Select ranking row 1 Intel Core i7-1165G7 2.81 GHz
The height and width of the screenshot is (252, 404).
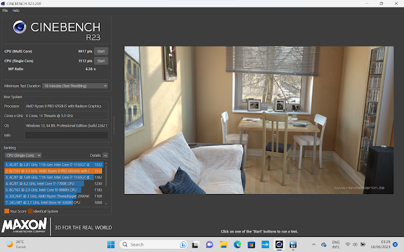point(54,164)
